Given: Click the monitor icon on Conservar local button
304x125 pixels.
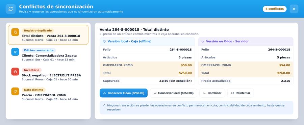Looking at the screenshot, I should point(155,93).
